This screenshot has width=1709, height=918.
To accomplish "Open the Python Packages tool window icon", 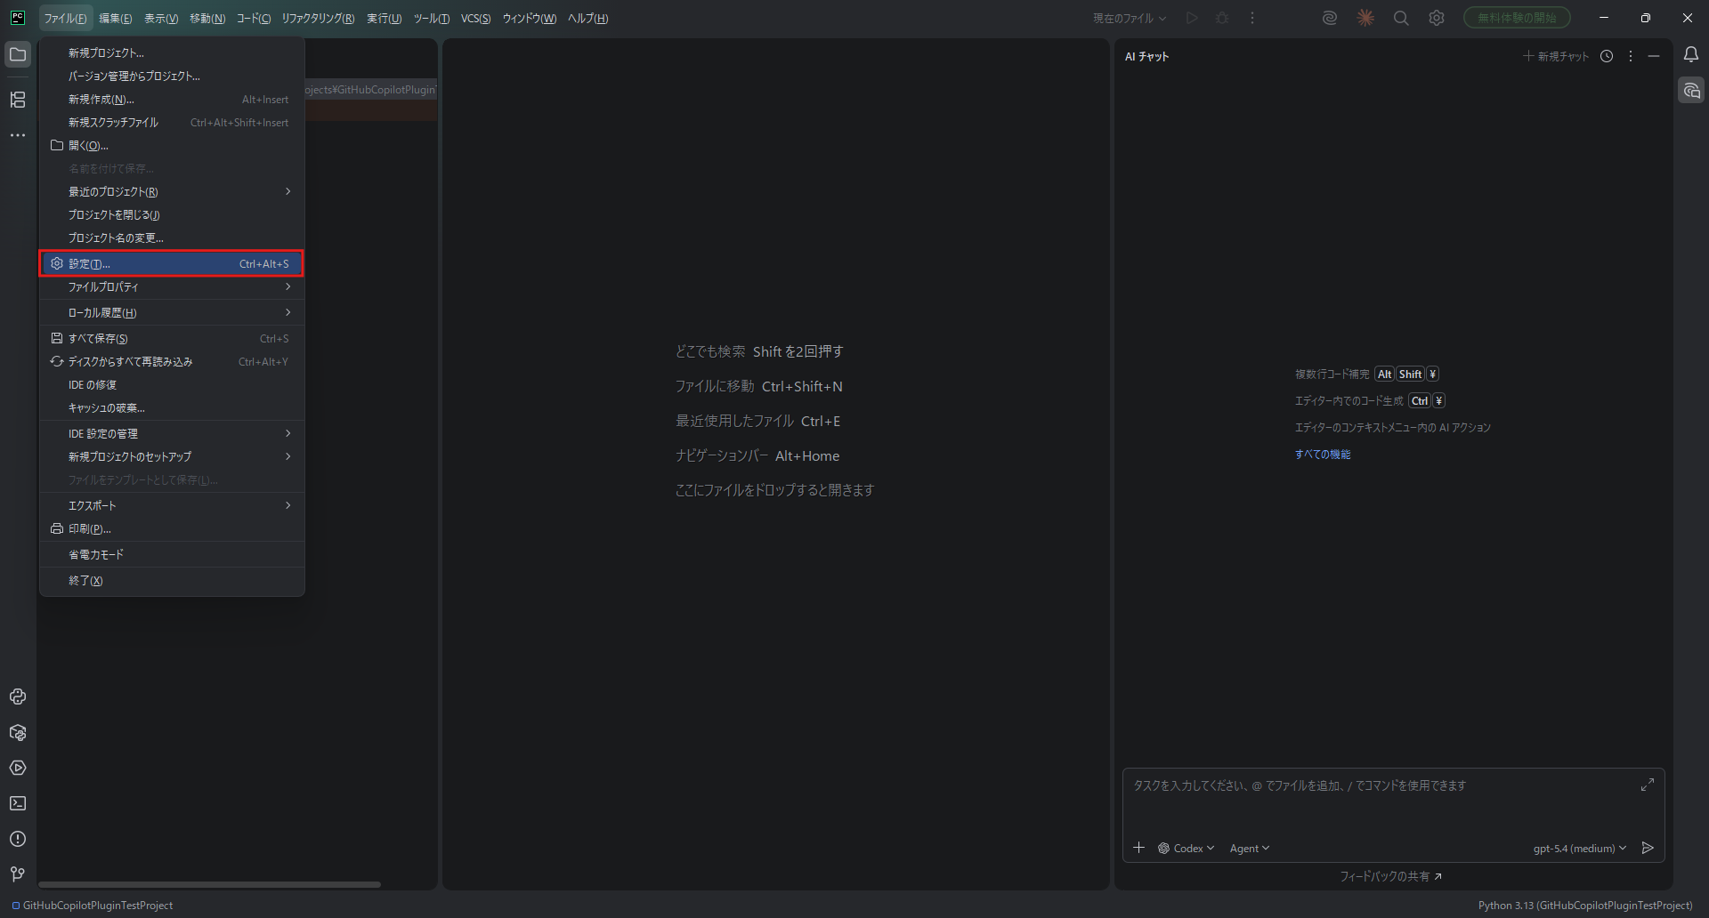I will point(18,732).
